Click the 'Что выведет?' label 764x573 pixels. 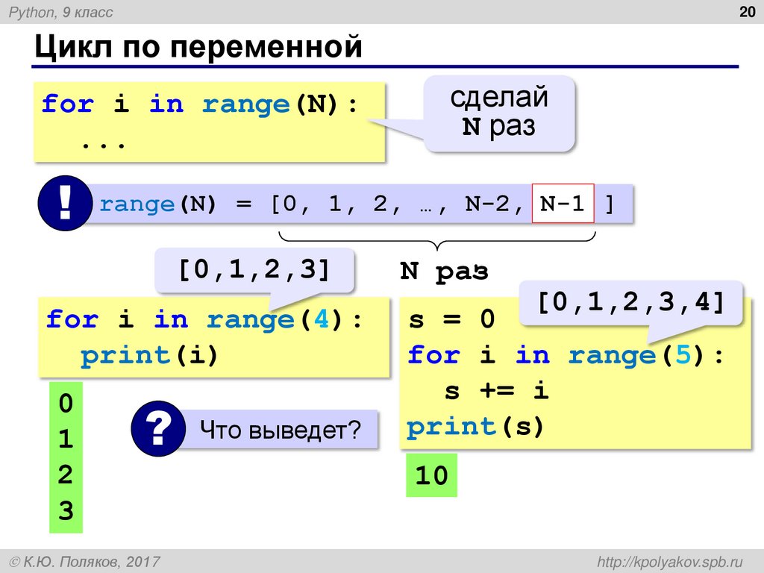point(281,430)
